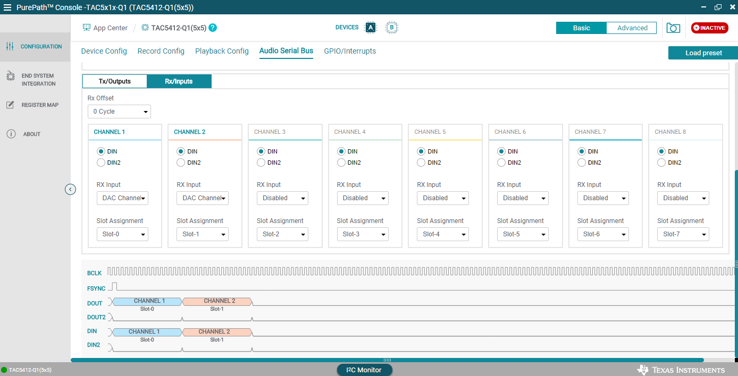Select DIN radio for Channel 8

pyautogui.click(x=661, y=151)
